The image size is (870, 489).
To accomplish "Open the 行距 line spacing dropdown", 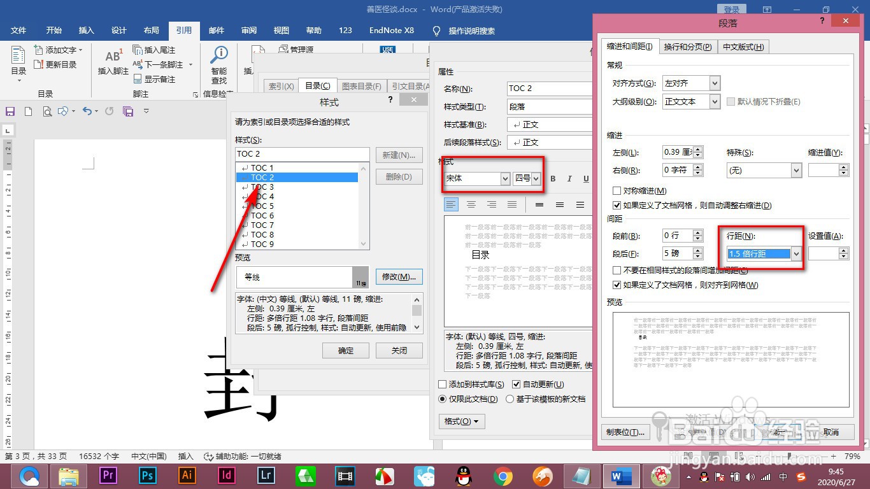I will [796, 253].
